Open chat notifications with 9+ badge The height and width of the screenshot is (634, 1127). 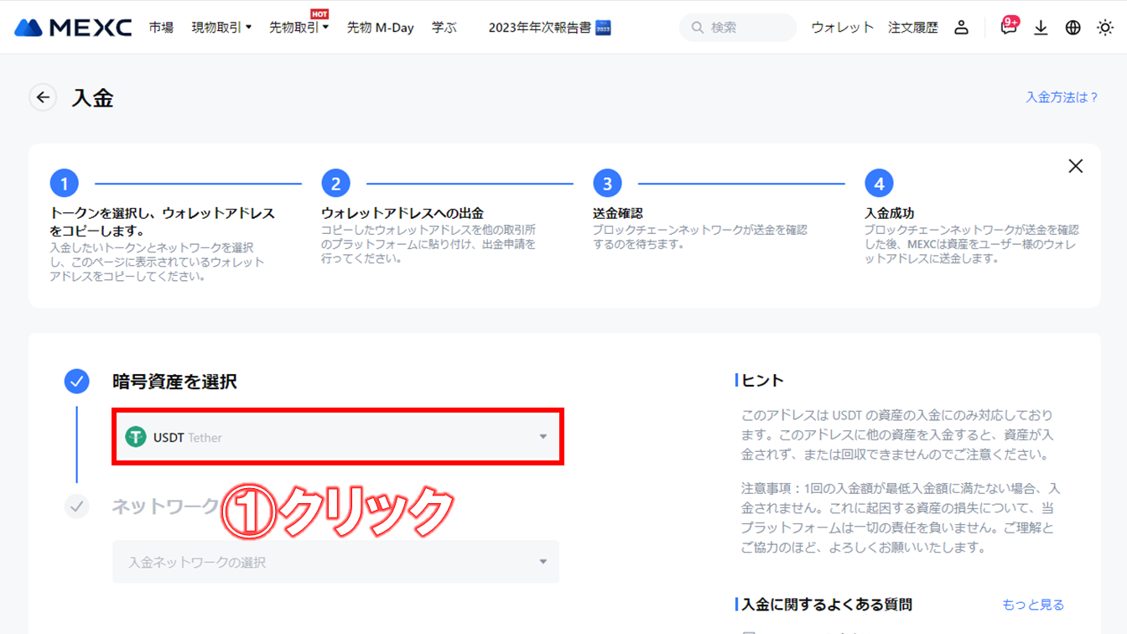pyautogui.click(x=1008, y=27)
